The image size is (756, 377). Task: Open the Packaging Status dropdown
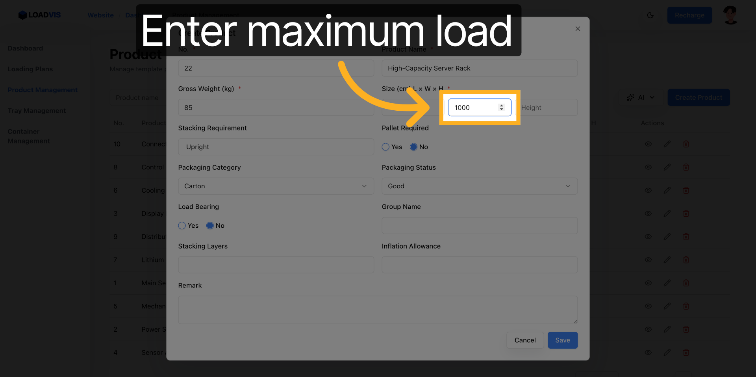479,186
